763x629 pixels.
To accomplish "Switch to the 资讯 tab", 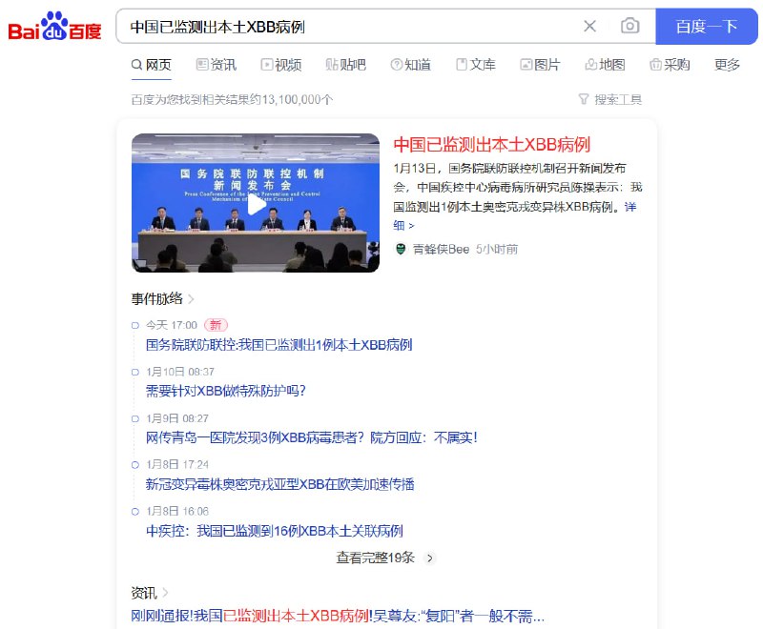I will pos(217,65).
